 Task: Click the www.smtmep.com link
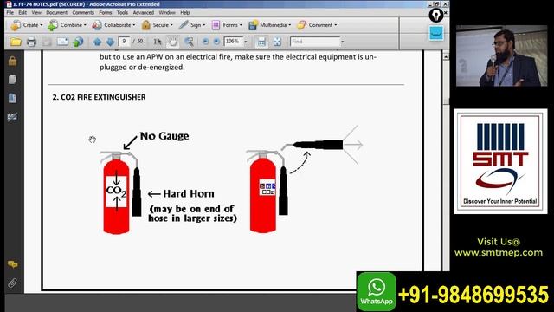coord(499,252)
